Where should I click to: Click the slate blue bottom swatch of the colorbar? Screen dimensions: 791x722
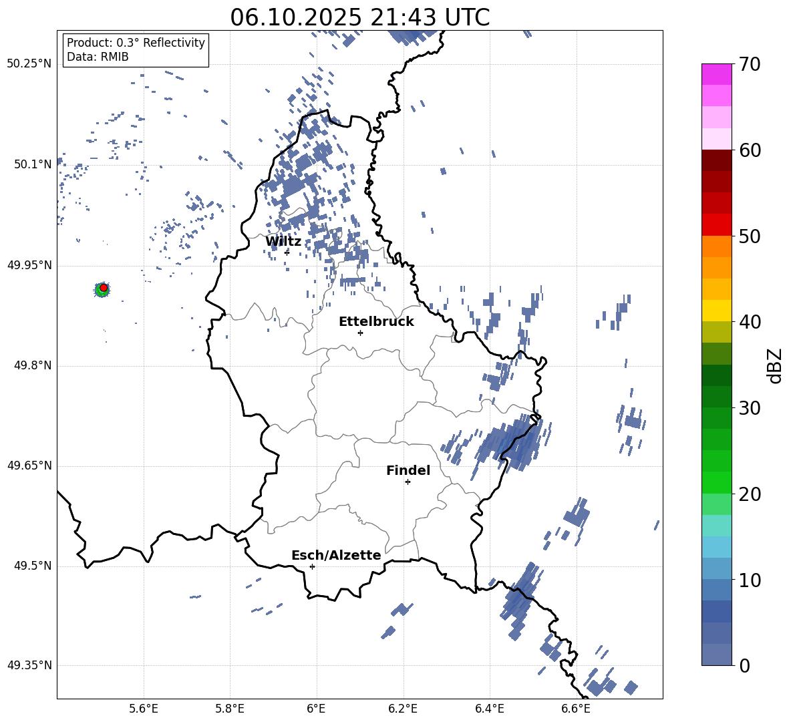716,655
